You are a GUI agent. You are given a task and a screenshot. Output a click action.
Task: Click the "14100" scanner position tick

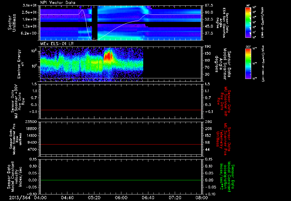pos(31,135)
